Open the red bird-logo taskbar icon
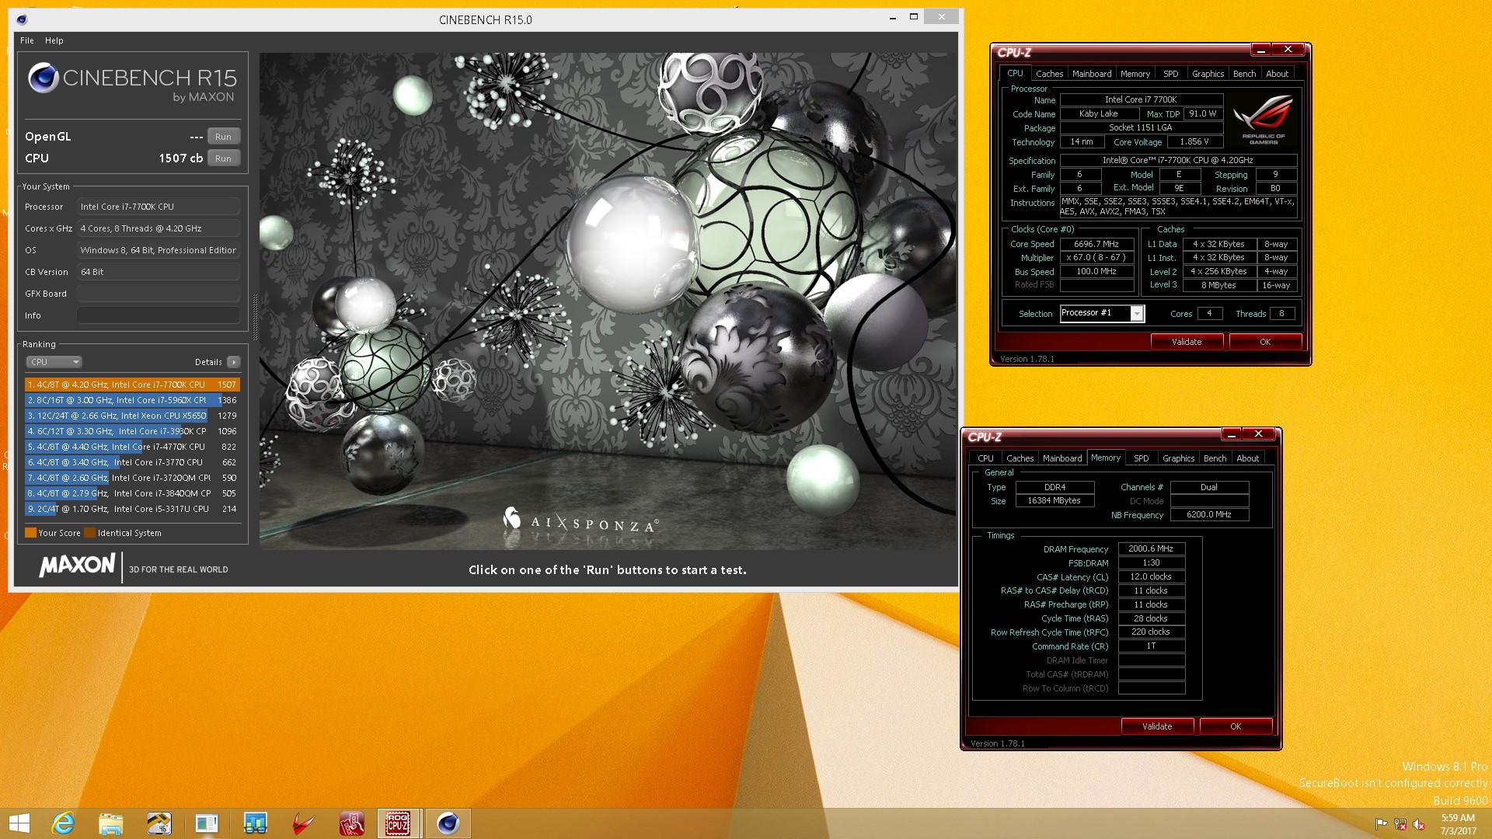Screen dimensions: 1492x839 click(303, 823)
